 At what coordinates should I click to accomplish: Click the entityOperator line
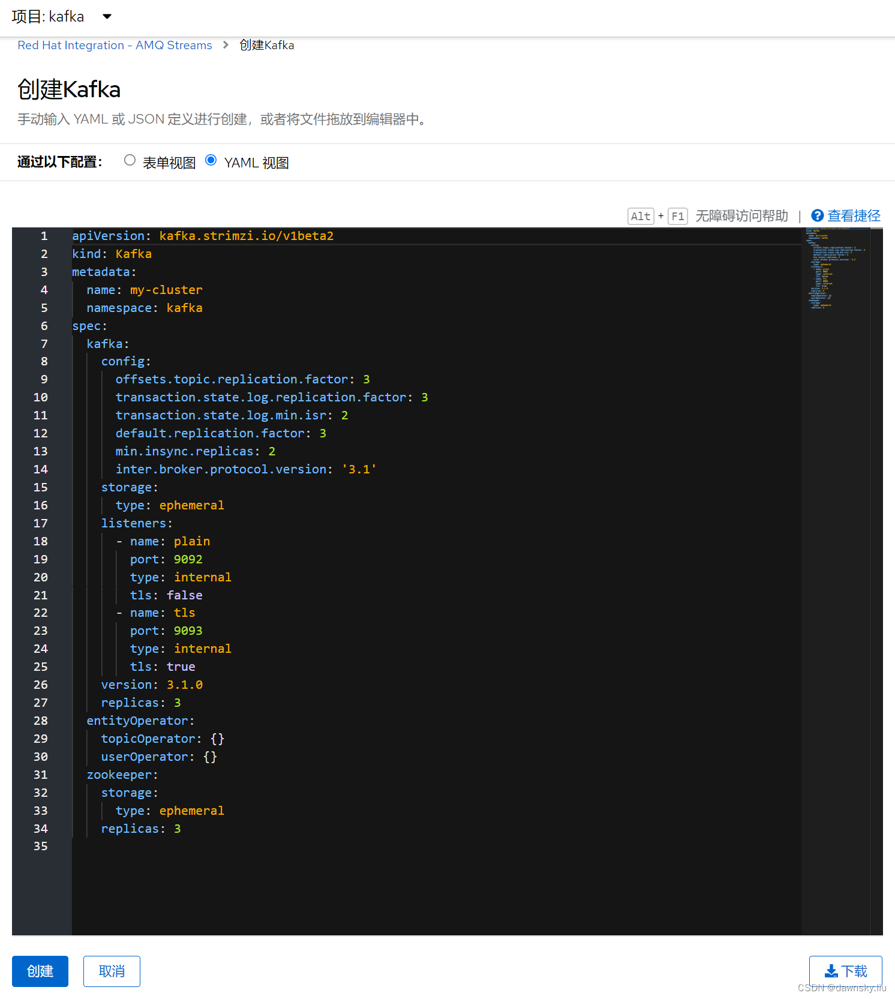140,721
